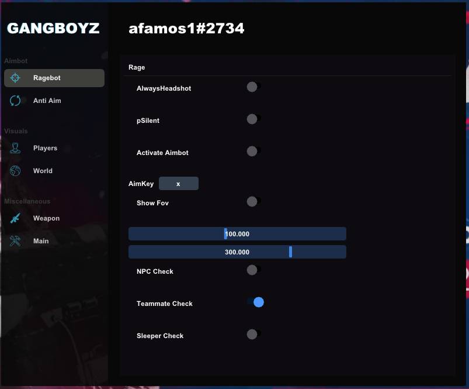Screen dimensions: 469x389
Task: Click the Teammate Check label text
Action: (x=165, y=304)
